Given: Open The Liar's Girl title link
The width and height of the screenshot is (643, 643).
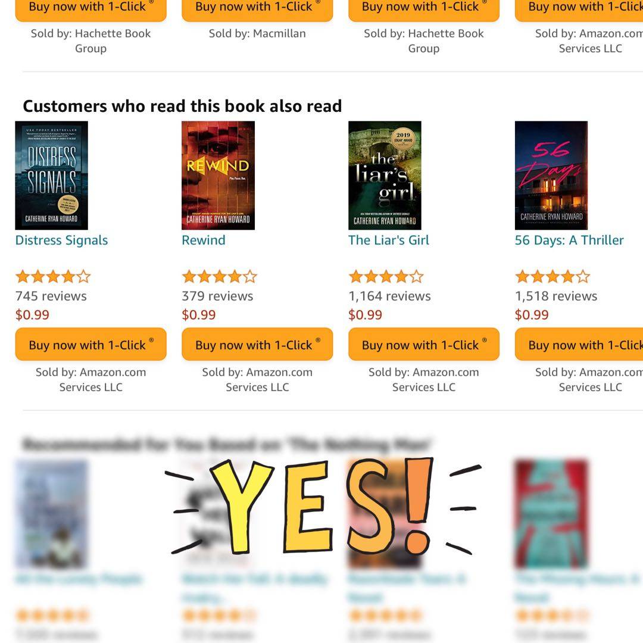Looking at the screenshot, I should pyautogui.click(x=388, y=240).
